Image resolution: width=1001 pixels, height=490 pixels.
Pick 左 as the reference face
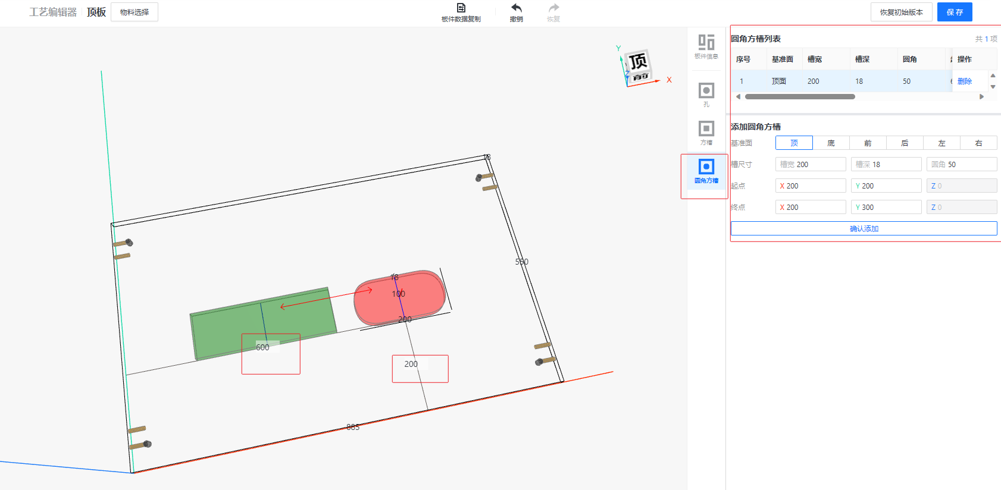point(941,143)
